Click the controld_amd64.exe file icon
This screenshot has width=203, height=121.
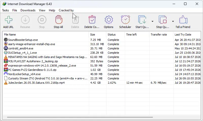6,48
